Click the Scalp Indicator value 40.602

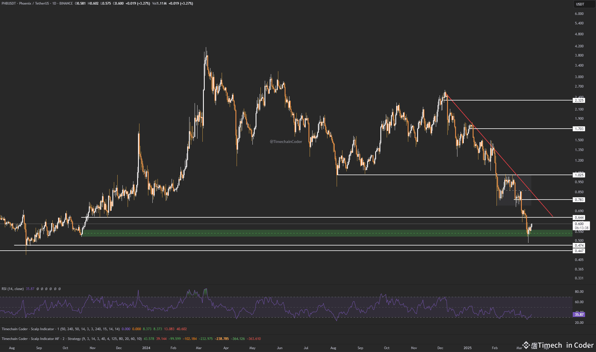coord(181,329)
